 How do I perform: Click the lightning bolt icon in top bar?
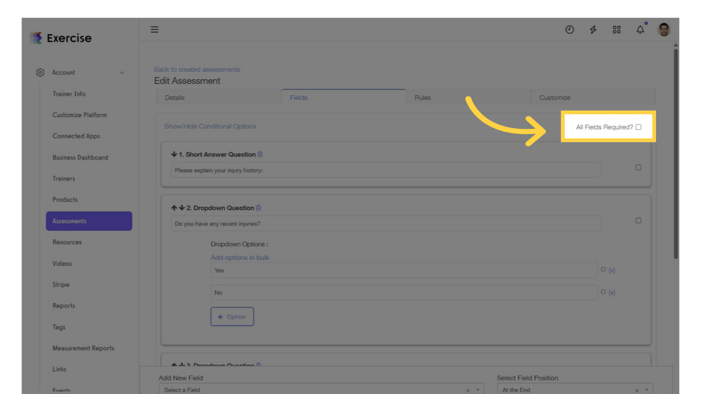pos(593,29)
